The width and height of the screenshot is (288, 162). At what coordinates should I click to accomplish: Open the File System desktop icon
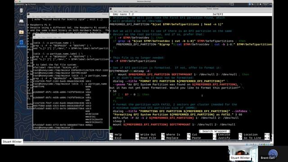point(21,22)
